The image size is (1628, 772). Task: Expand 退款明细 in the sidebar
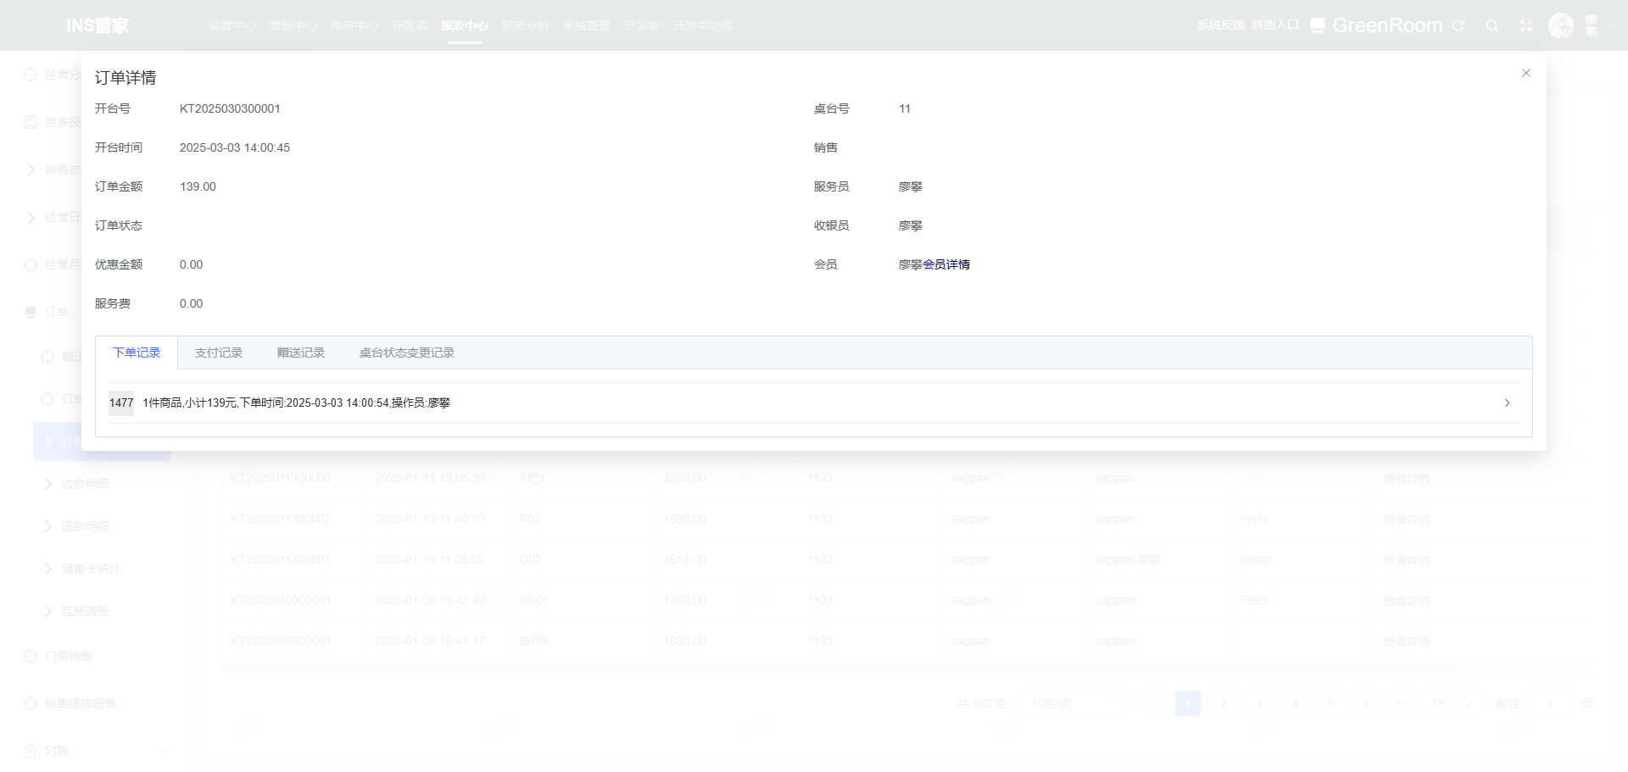coord(86,526)
